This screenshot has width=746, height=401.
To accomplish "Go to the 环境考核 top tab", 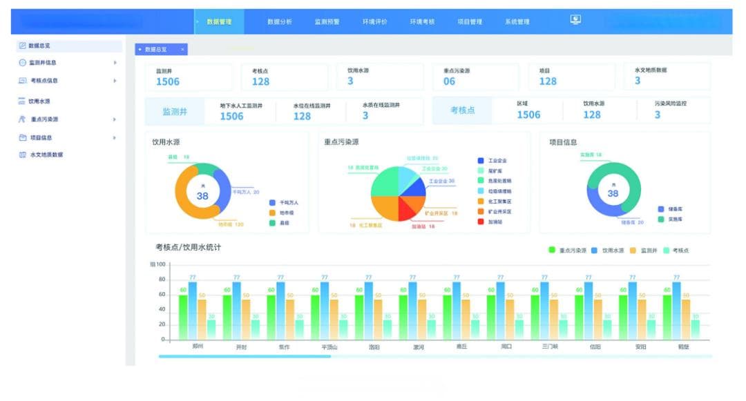I will pos(423,22).
